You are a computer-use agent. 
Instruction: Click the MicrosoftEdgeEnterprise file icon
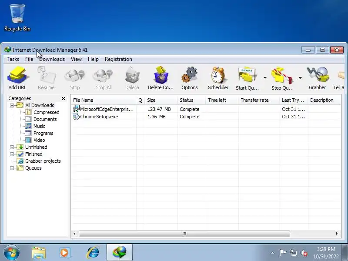(x=76, y=109)
